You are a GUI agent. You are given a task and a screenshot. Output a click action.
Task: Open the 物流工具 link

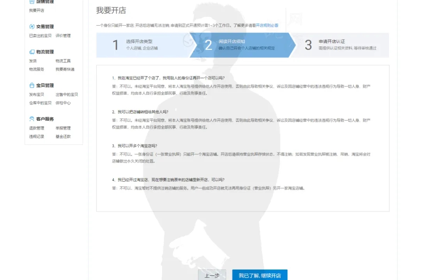click(63, 61)
